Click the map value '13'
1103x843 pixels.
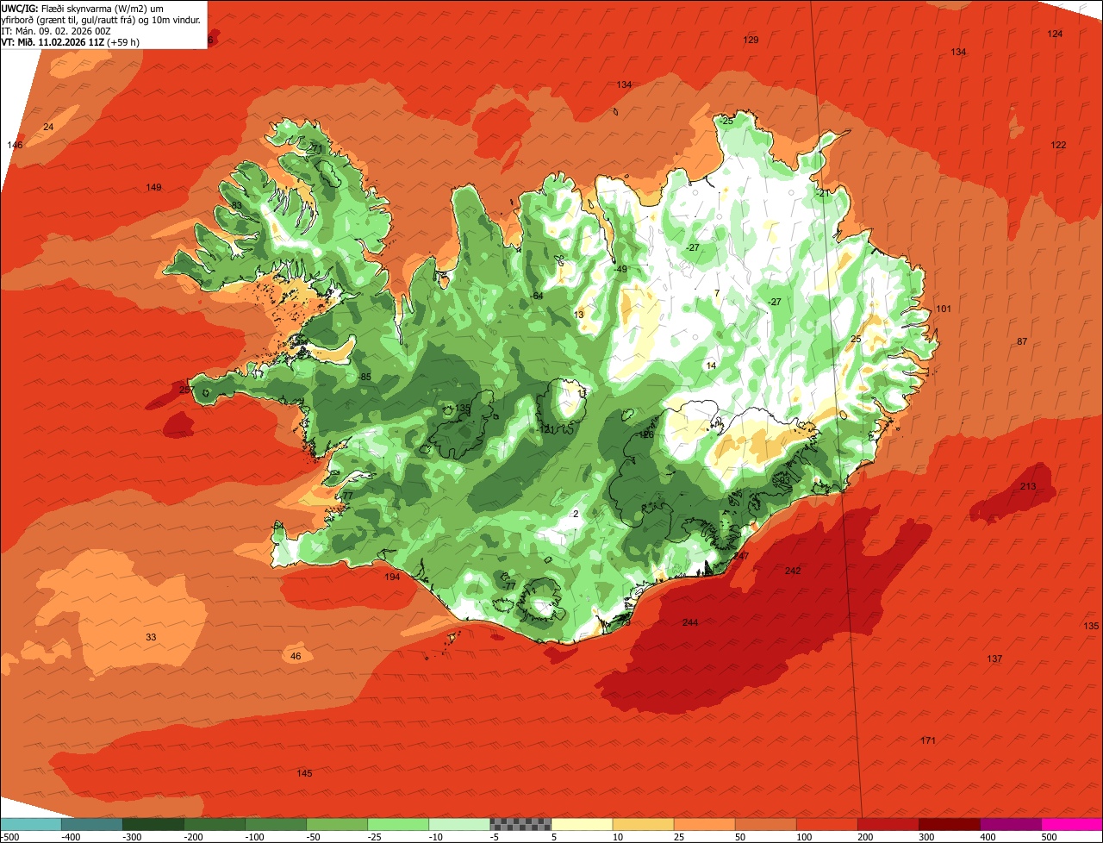pyautogui.click(x=578, y=315)
